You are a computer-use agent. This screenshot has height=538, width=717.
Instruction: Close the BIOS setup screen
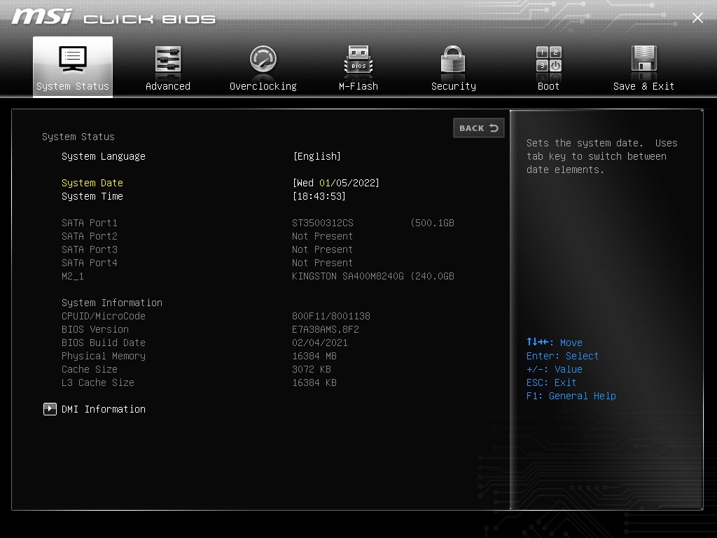pos(697,18)
